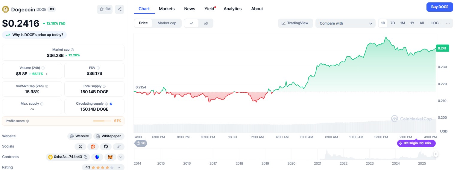Click the timeline range slider handle

[x=436, y=154]
